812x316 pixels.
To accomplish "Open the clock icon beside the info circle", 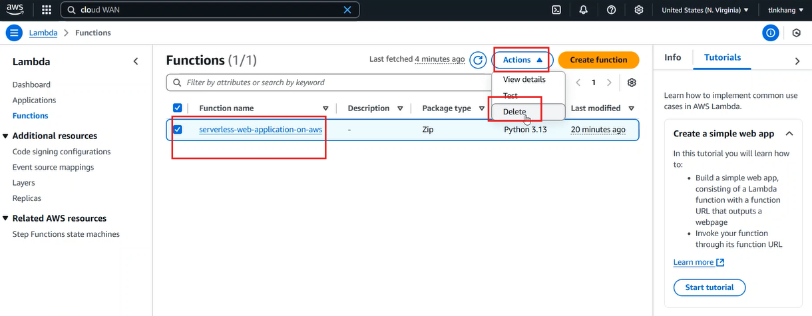I will (x=797, y=33).
